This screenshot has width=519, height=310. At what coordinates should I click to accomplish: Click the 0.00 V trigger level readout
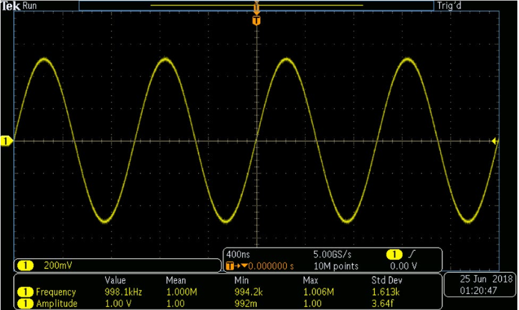(403, 266)
